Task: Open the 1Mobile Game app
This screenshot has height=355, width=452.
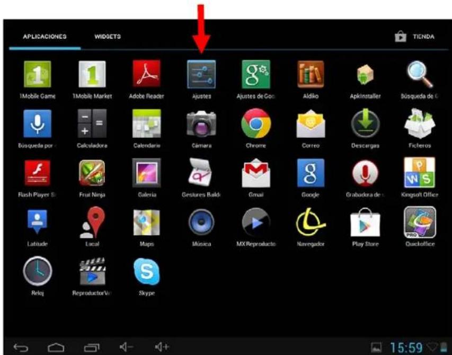Action: click(38, 74)
